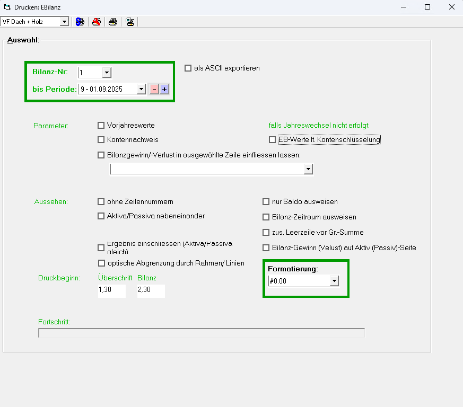Check the Vorjahreswerte option
This screenshot has width=463, height=407.
tap(101, 126)
